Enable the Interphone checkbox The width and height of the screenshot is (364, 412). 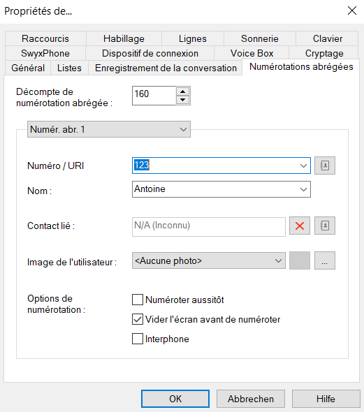coord(138,339)
